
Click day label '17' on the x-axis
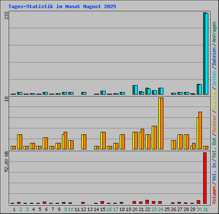[115, 209]
